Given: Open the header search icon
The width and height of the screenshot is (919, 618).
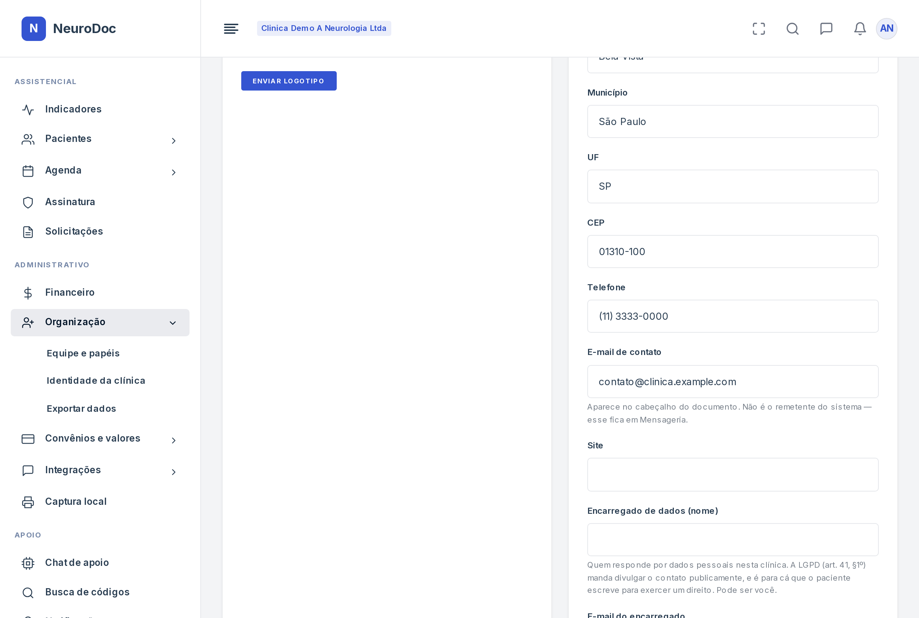Looking at the screenshot, I should coord(792,28).
